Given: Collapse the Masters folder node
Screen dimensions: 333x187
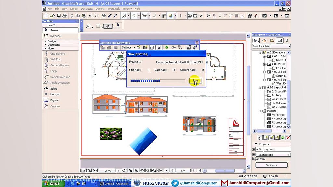Looking at the screenshot, I should tap(260, 111).
